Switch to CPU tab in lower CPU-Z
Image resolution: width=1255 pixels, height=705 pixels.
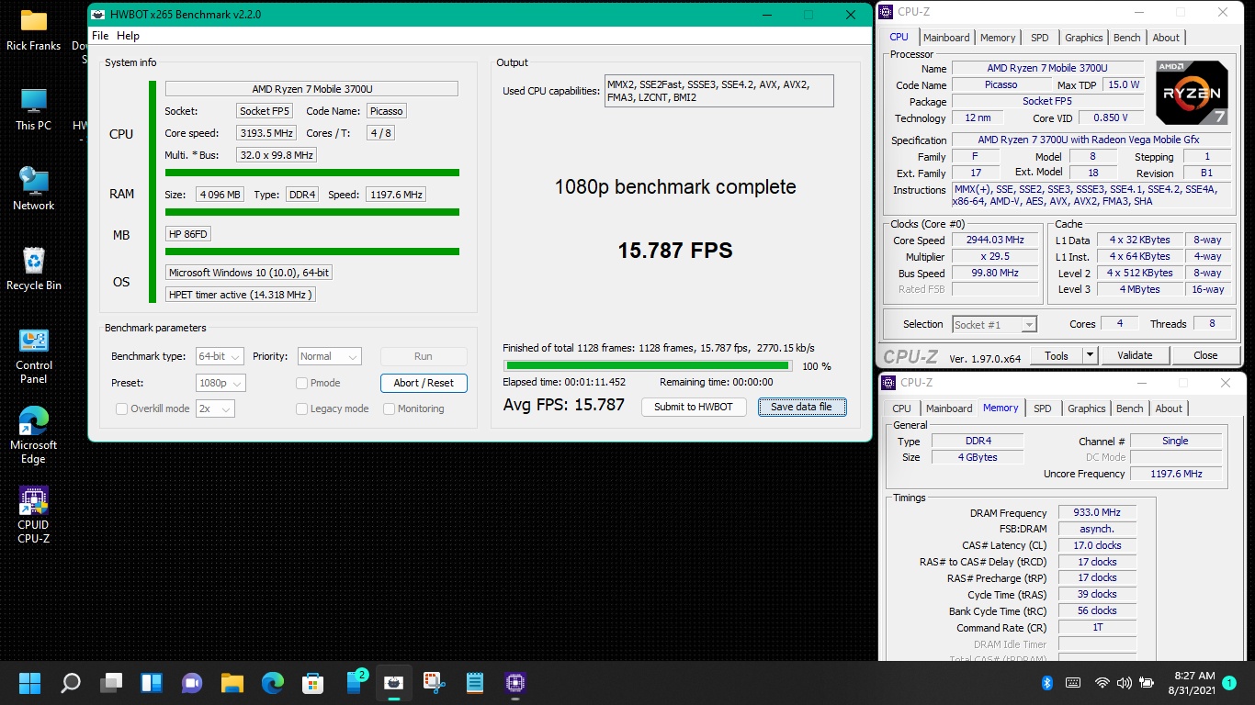click(902, 408)
